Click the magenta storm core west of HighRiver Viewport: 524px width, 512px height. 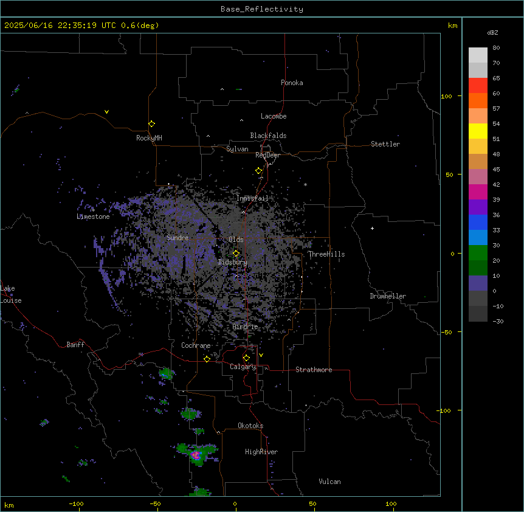click(196, 455)
